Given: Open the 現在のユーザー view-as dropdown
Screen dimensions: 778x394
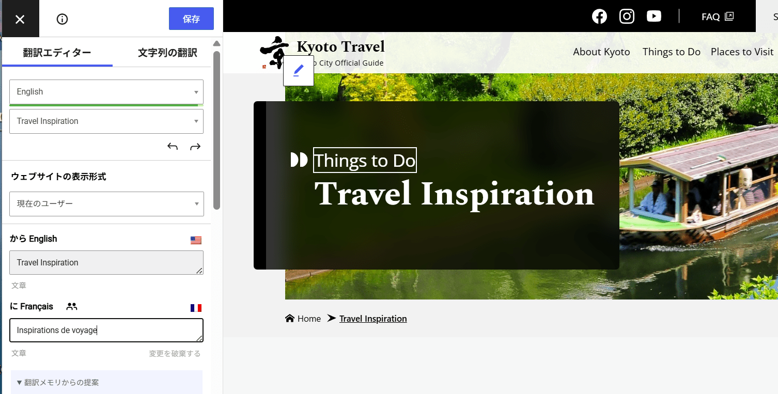Looking at the screenshot, I should (106, 204).
